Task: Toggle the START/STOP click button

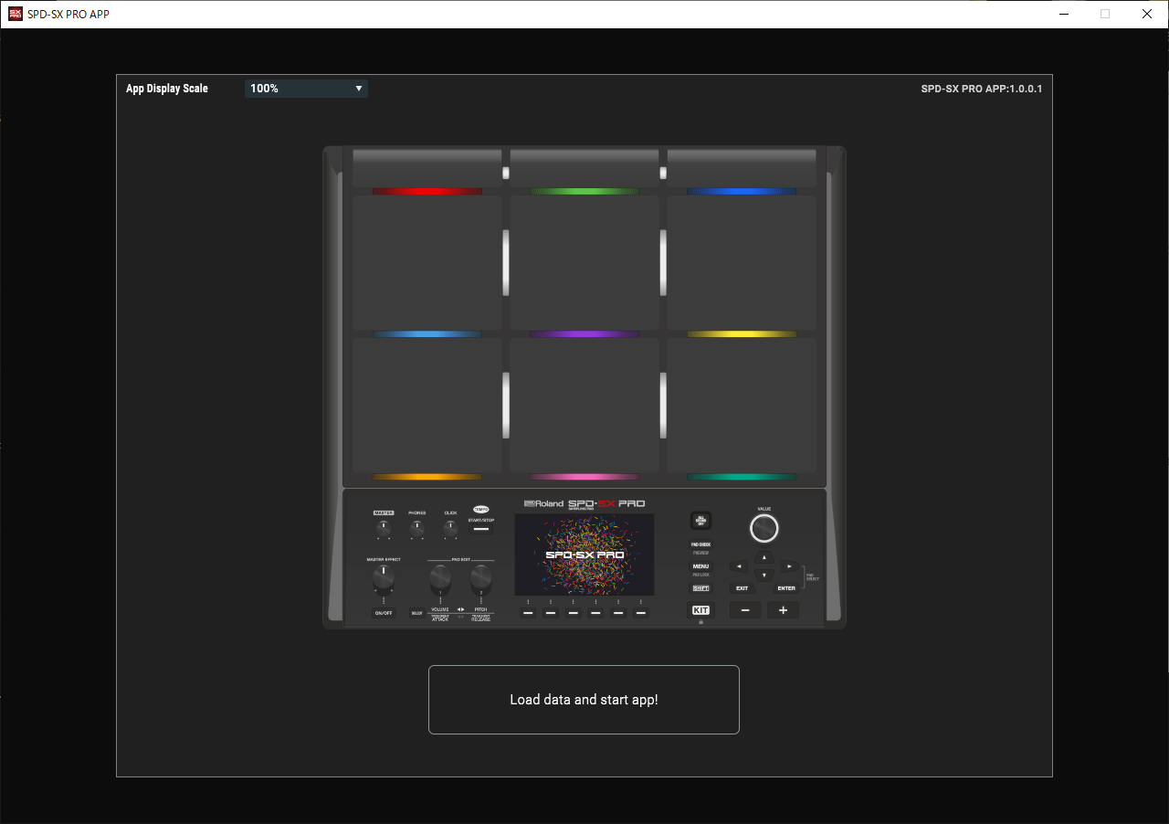Action: click(481, 529)
